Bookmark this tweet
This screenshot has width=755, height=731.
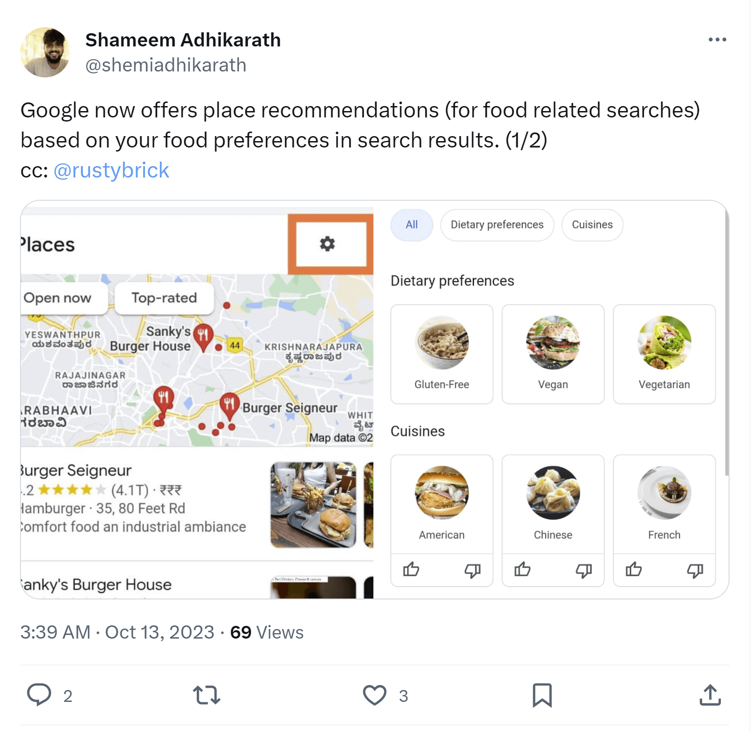pyautogui.click(x=542, y=695)
